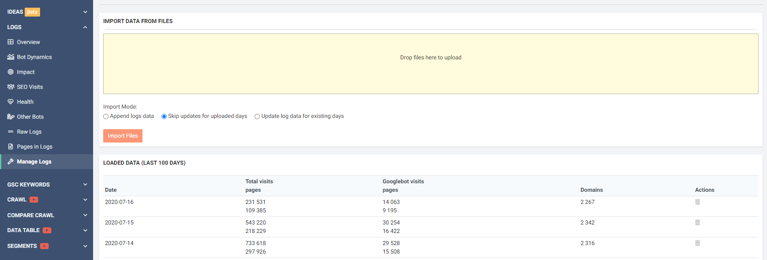Select Append logs data import mode
Screen dimensions: 767x260
[x=106, y=116]
